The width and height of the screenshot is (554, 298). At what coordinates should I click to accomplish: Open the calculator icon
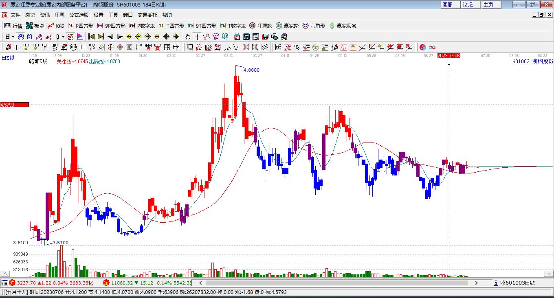pos(246,37)
